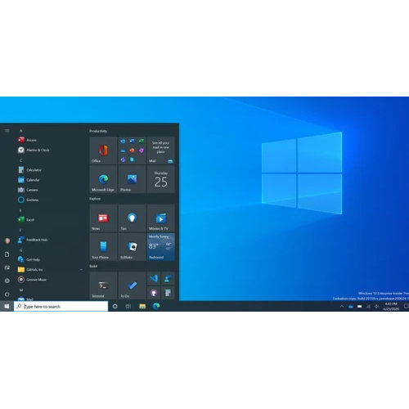The width and height of the screenshot is (409, 409).
Task: Open the Action Center notifications icon
Action: (406, 306)
